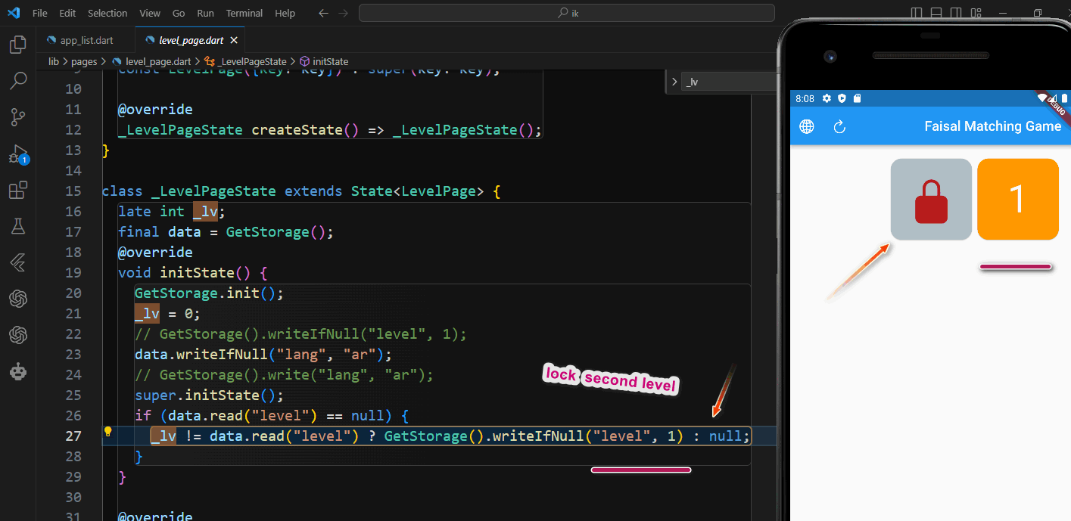Open the Explorer view in the activity bar
The width and height of the screenshot is (1071, 521).
point(17,45)
